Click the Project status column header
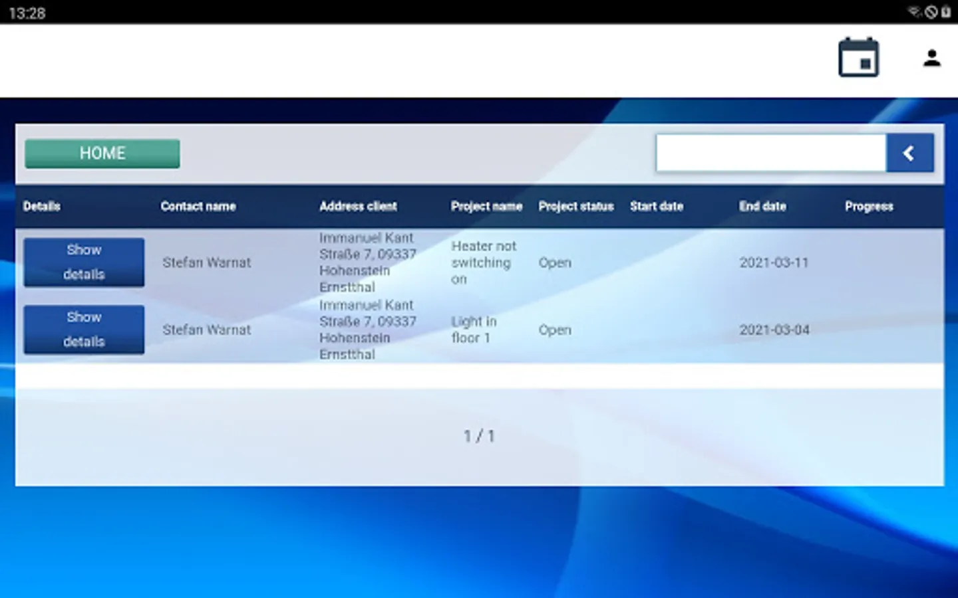Screen dimensions: 958x598 (x=576, y=207)
